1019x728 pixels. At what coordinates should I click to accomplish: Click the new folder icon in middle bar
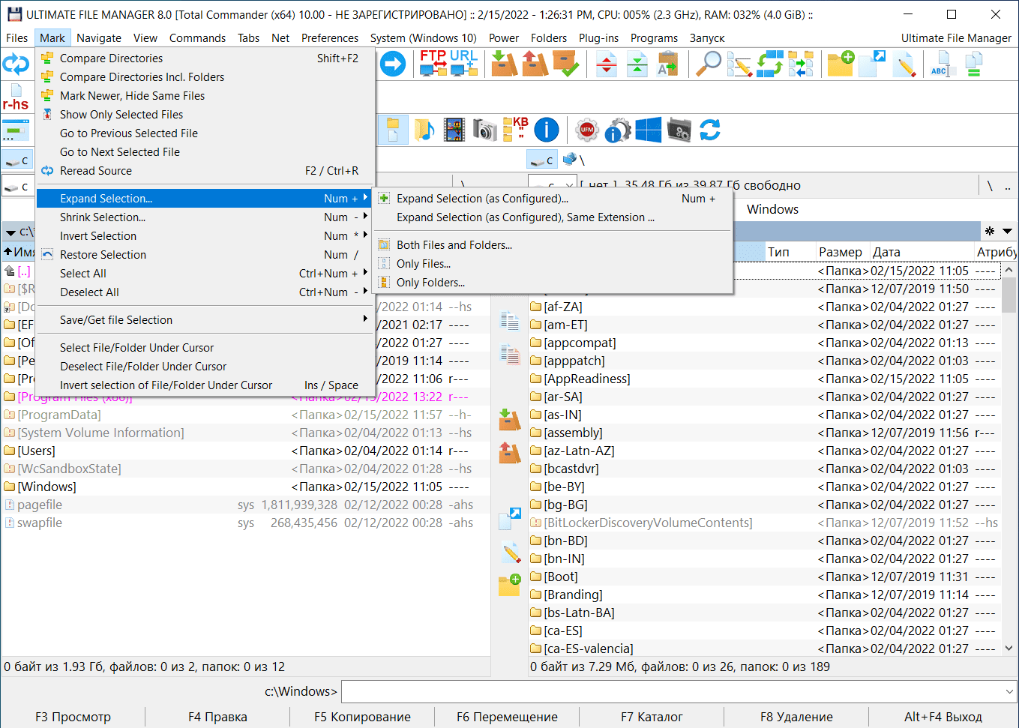click(510, 585)
